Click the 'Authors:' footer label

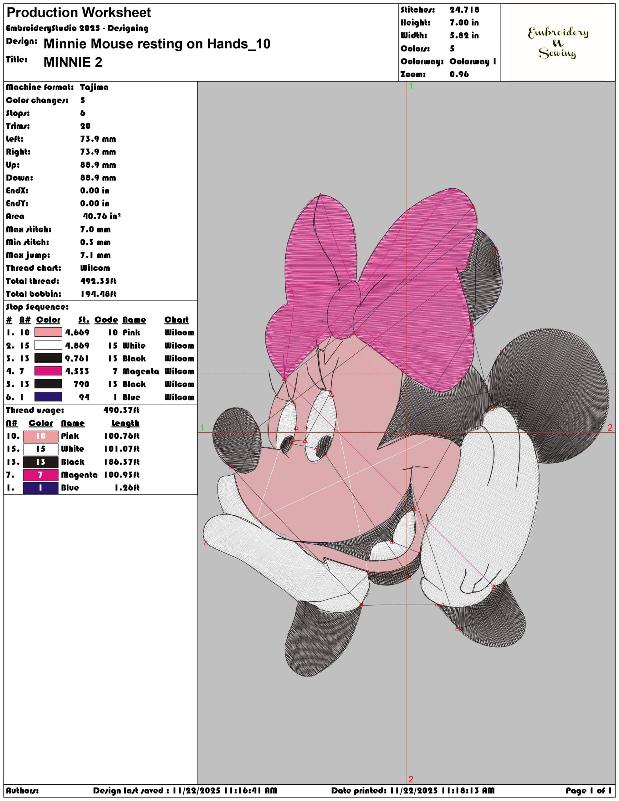point(22,790)
